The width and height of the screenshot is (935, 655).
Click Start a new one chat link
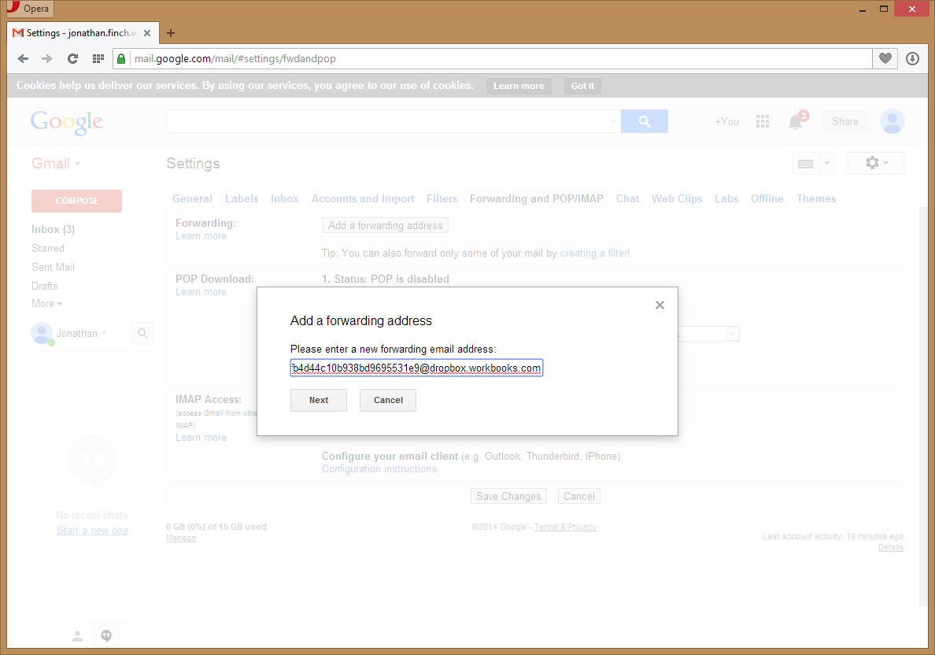92,531
